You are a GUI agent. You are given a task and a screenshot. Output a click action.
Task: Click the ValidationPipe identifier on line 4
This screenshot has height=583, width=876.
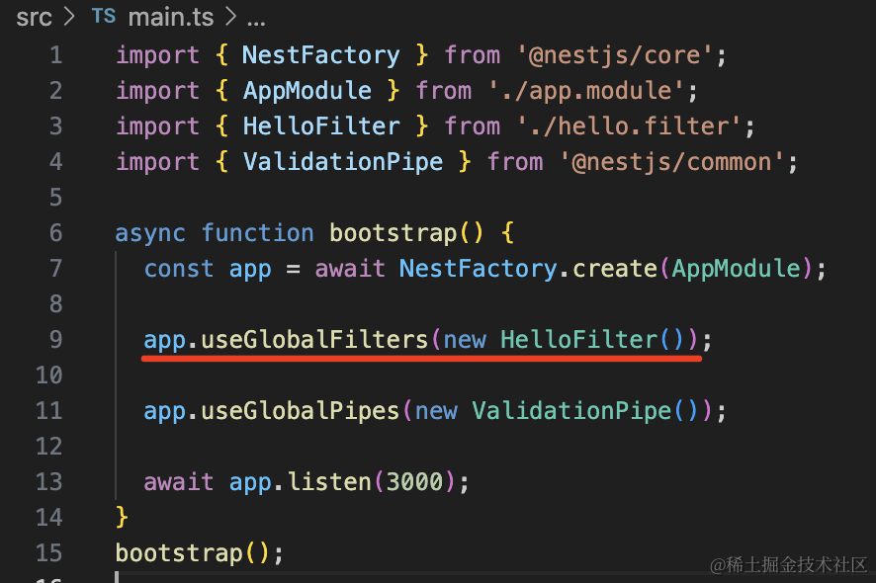[x=343, y=162]
